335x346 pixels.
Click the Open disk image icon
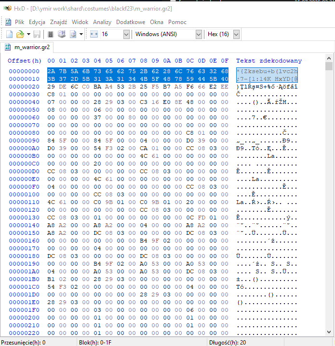click(73, 34)
